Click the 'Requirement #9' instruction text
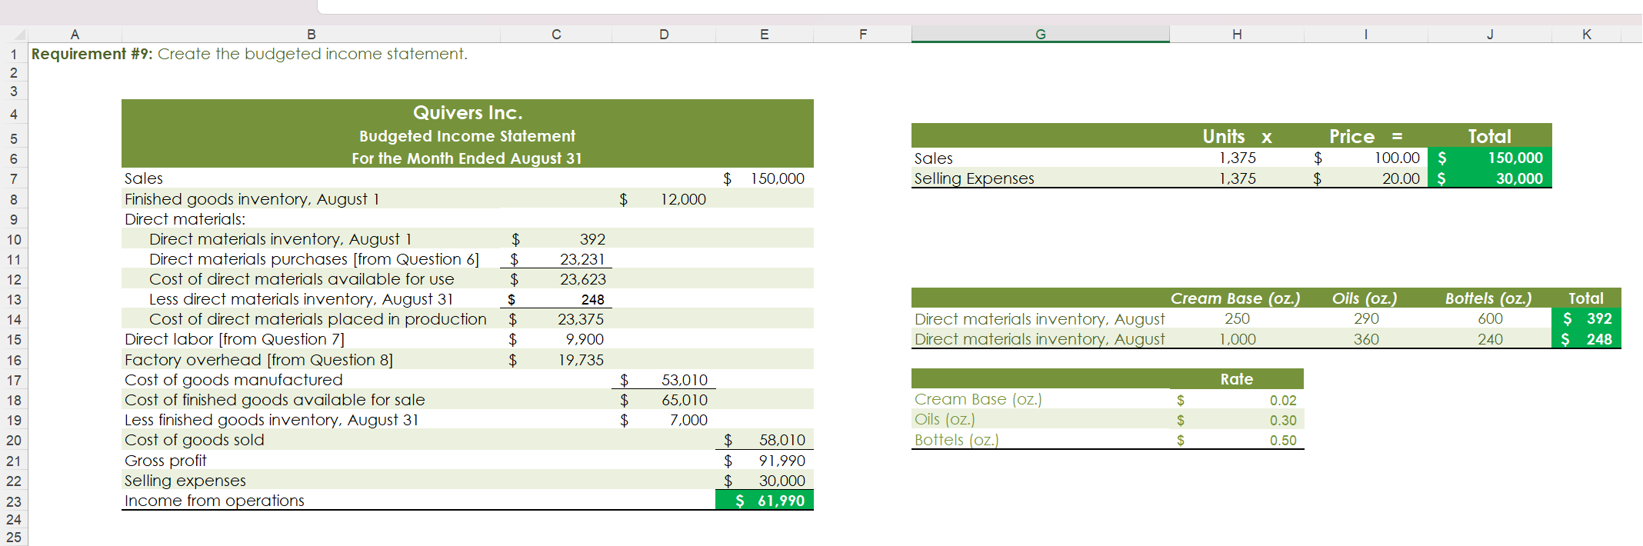The image size is (1643, 546). [x=249, y=54]
